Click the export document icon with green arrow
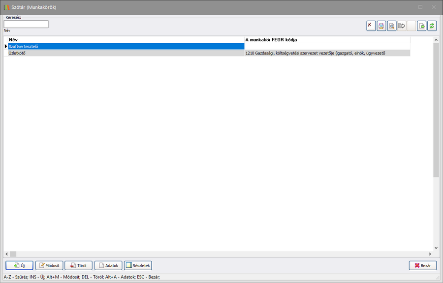The width and height of the screenshot is (443, 283). (421, 26)
